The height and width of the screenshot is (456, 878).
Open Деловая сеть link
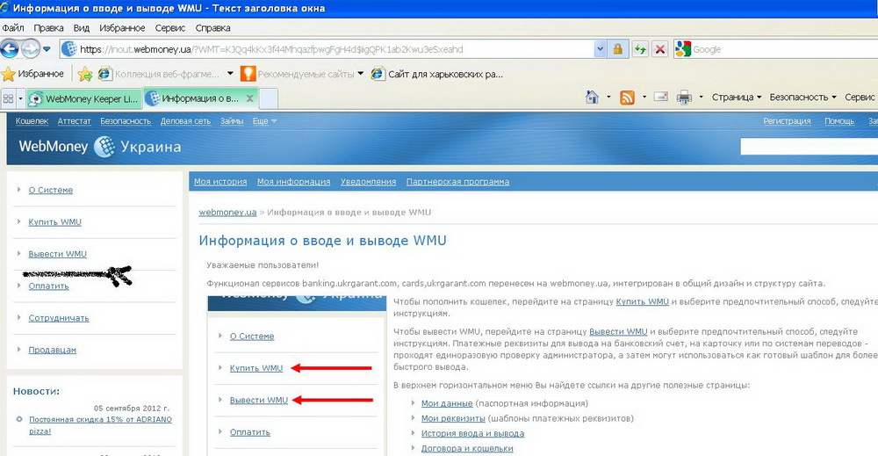(x=185, y=121)
